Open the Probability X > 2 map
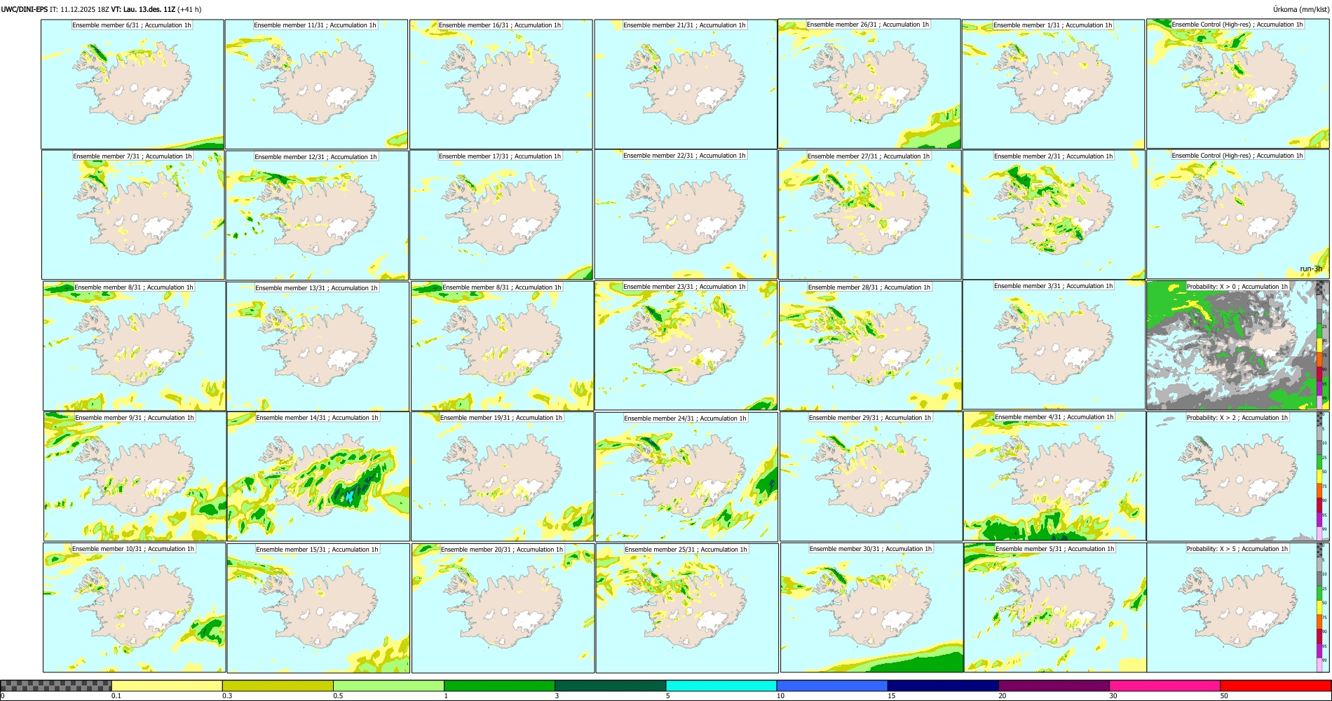Viewport: 1332px width, 701px height. [1238, 476]
